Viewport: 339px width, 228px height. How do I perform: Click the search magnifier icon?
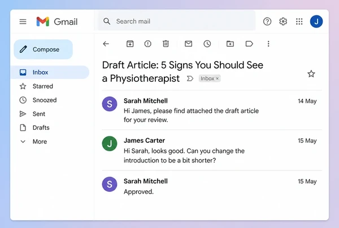pos(107,21)
